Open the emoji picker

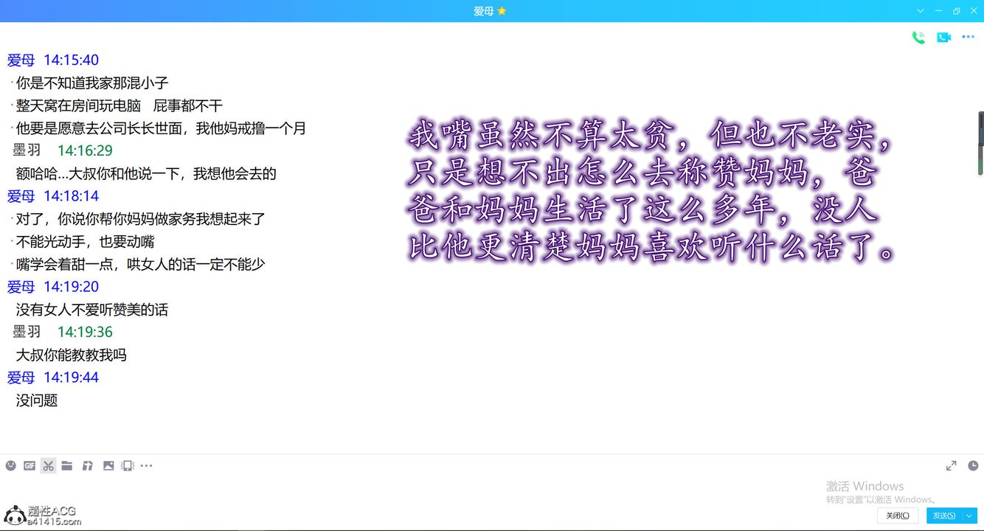tap(10, 465)
